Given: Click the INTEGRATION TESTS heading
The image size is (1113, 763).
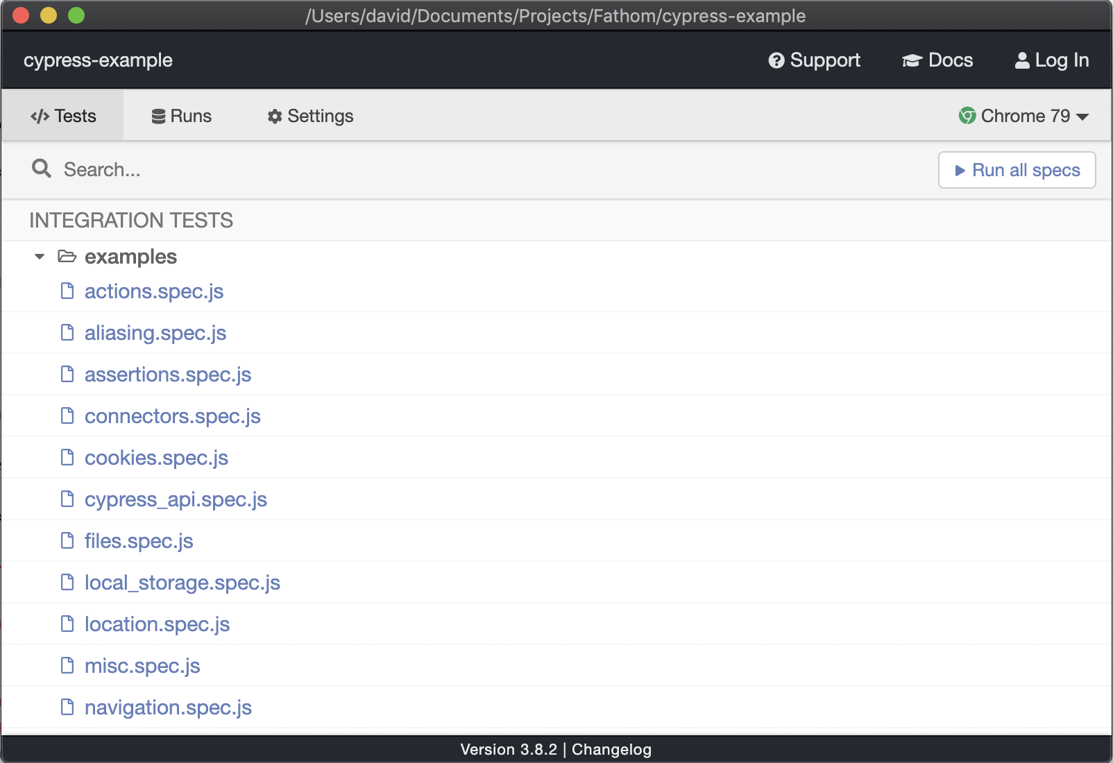Looking at the screenshot, I should [131, 221].
